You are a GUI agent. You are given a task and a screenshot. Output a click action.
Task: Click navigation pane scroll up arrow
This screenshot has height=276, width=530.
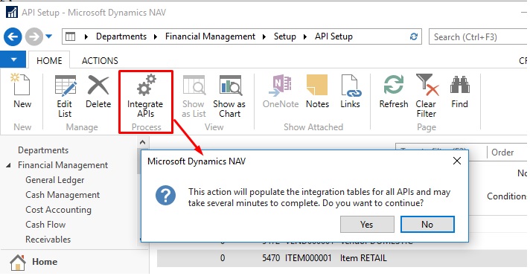[142, 142]
